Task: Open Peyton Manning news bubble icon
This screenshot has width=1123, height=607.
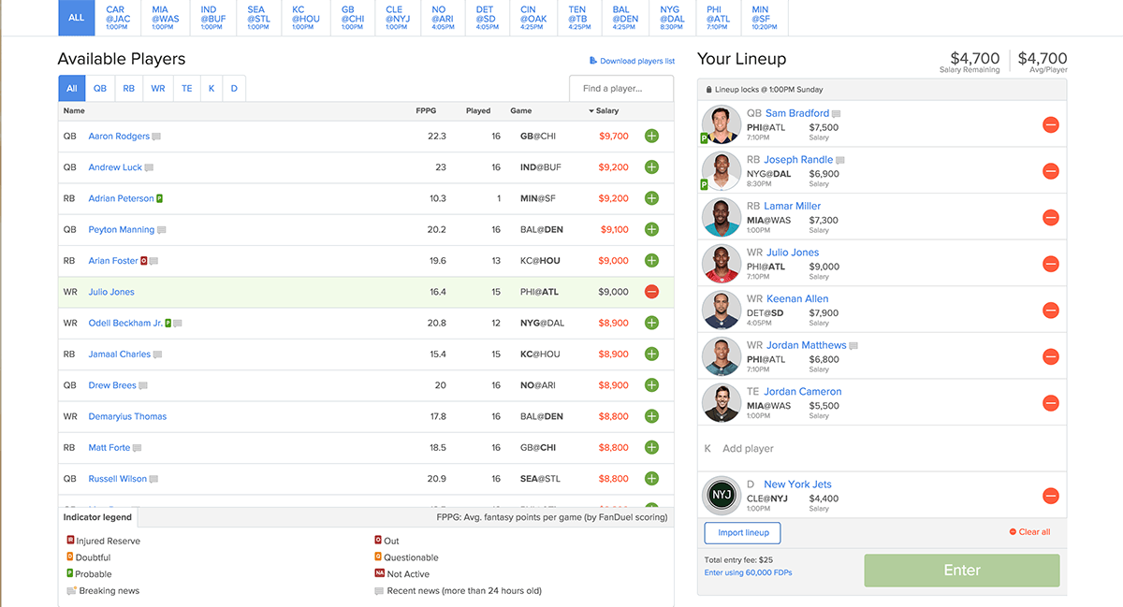Action: click(x=162, y=230)
